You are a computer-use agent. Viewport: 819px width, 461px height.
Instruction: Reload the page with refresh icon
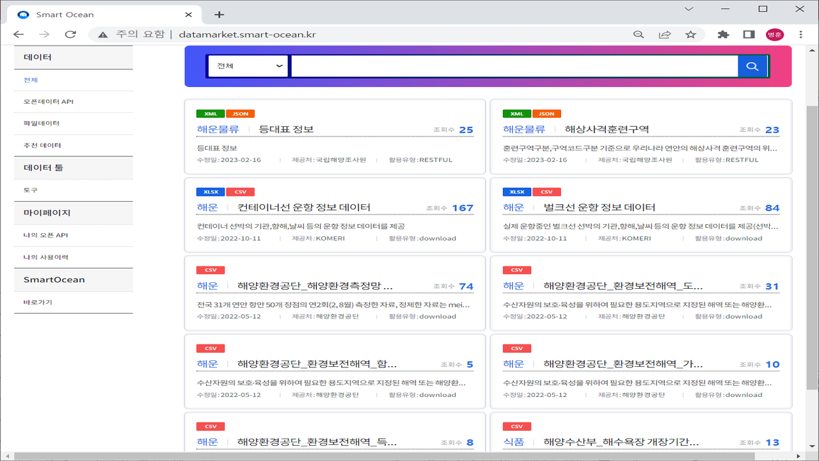(x=70, y=35)
